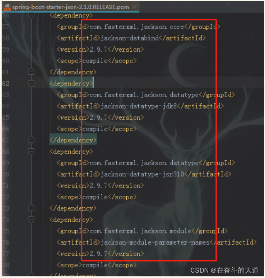Click the highlighted dependency tag on line 62
The image size is (265, 278).
71,83
